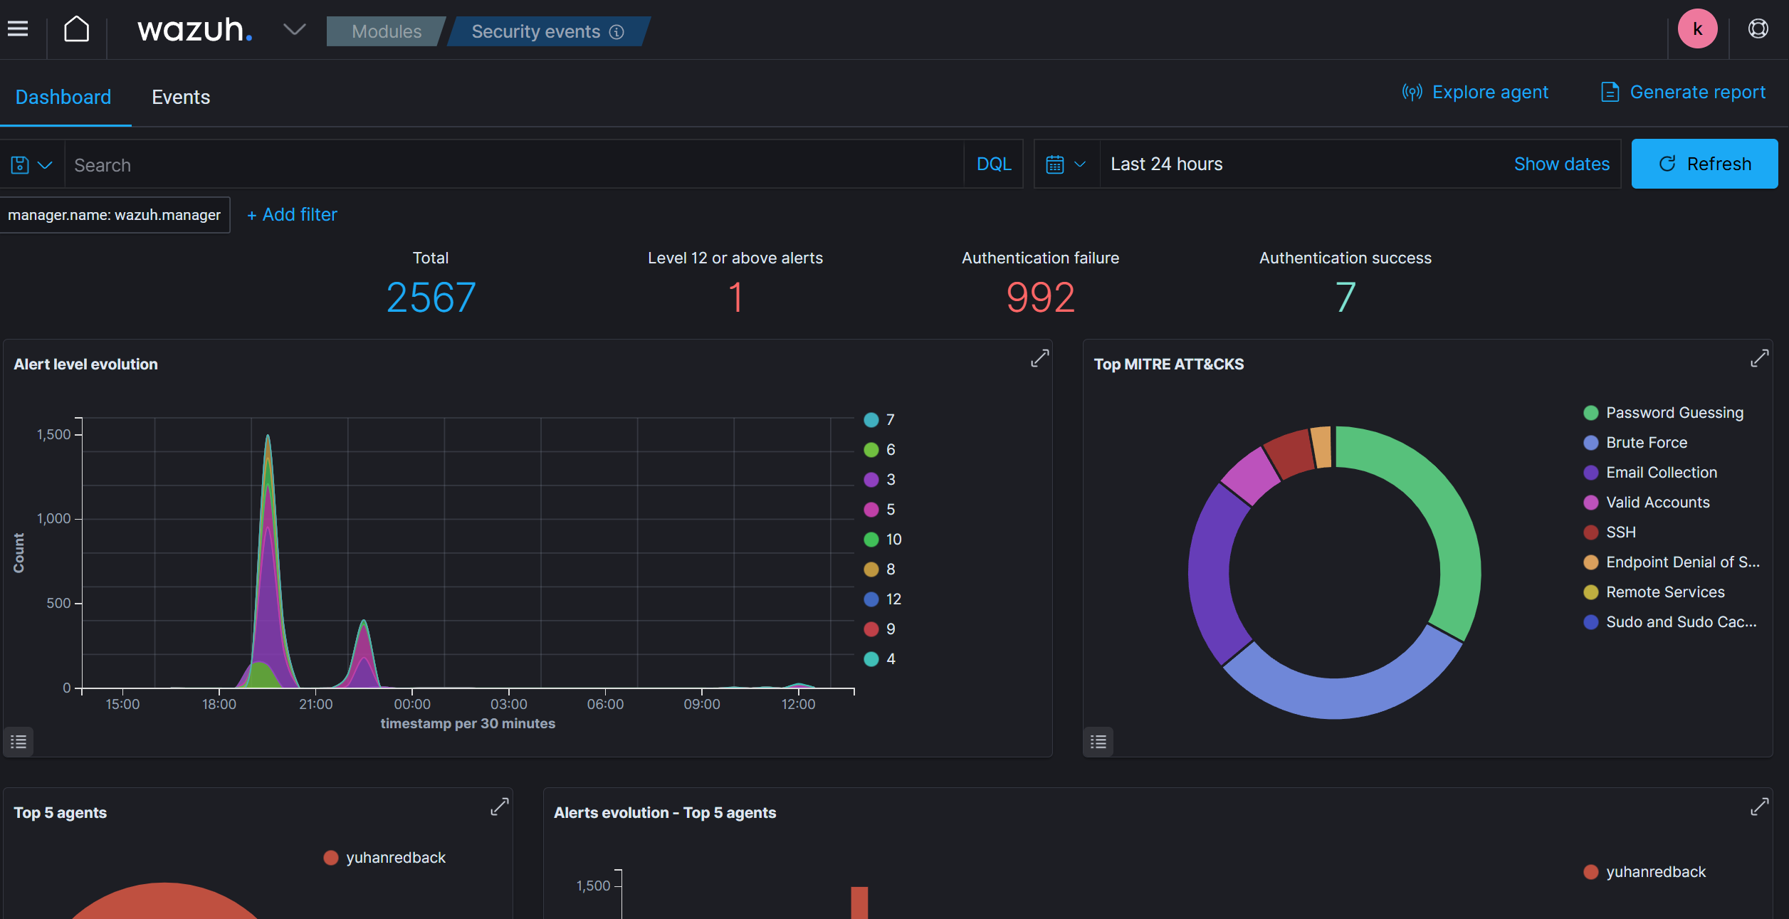
Task: Open the hamburger navigation menu
Action: coord(18,29)
